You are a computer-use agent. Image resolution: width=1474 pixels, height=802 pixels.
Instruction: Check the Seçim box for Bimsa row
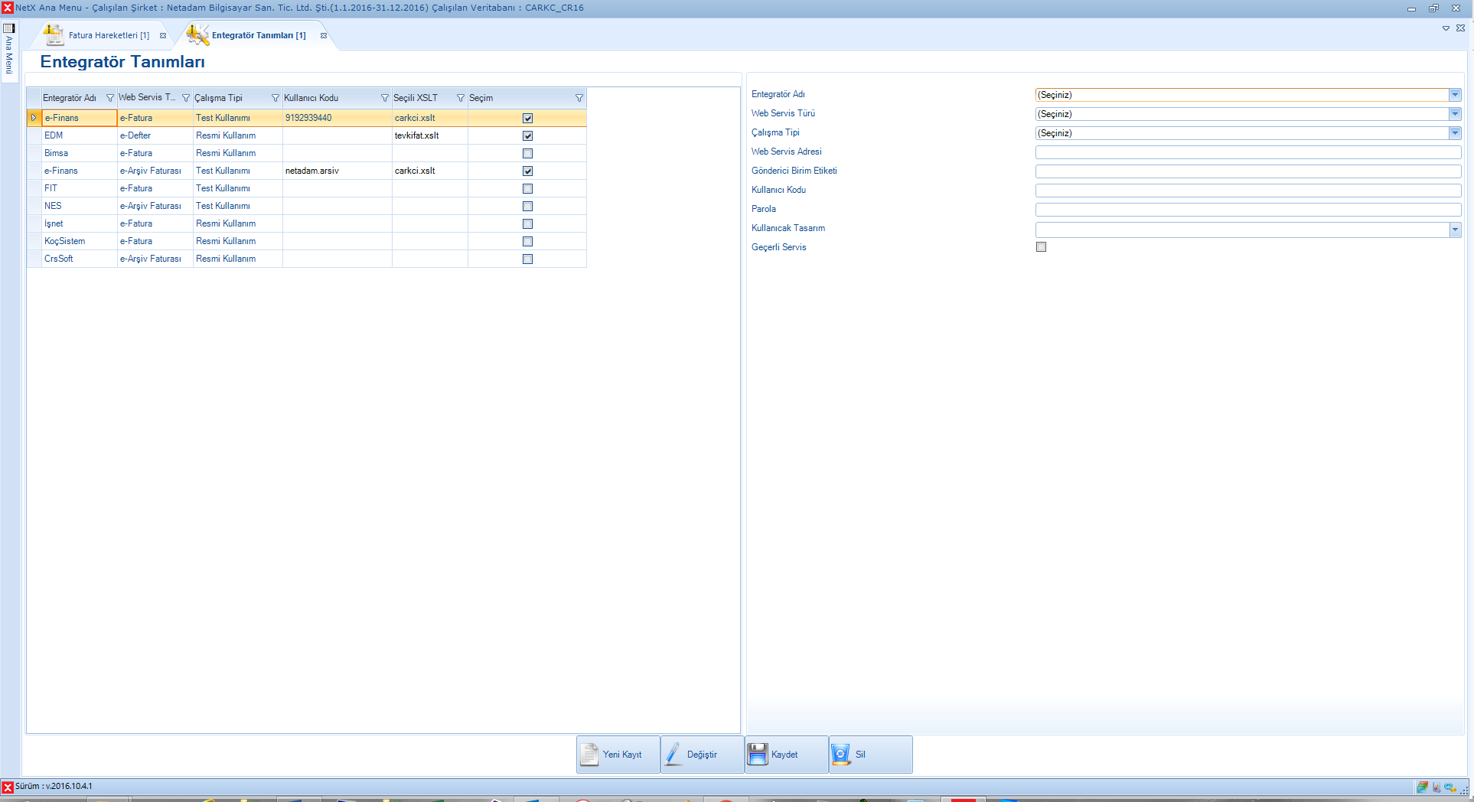(x=527, y=153)
